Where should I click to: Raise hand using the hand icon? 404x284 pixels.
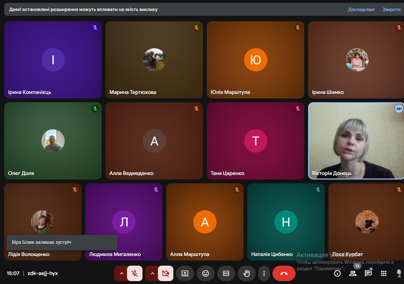tap(246, 273)
